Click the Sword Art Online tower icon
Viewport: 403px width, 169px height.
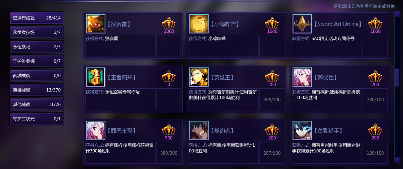(302, 24)
